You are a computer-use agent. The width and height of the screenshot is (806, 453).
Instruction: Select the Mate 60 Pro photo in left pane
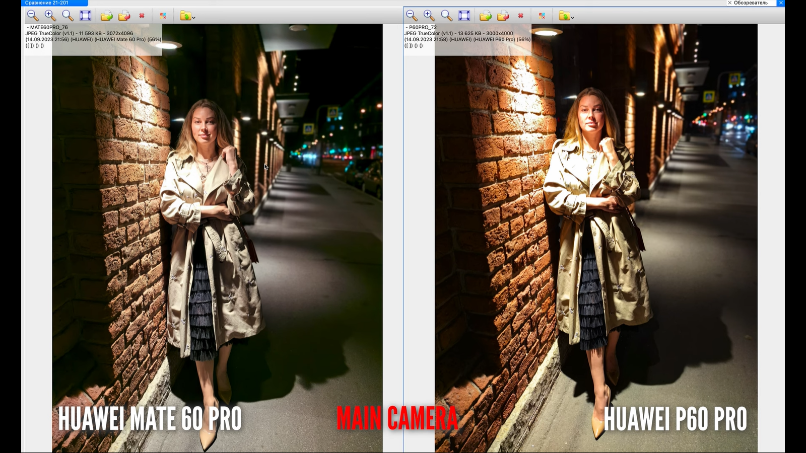point(217,238)
